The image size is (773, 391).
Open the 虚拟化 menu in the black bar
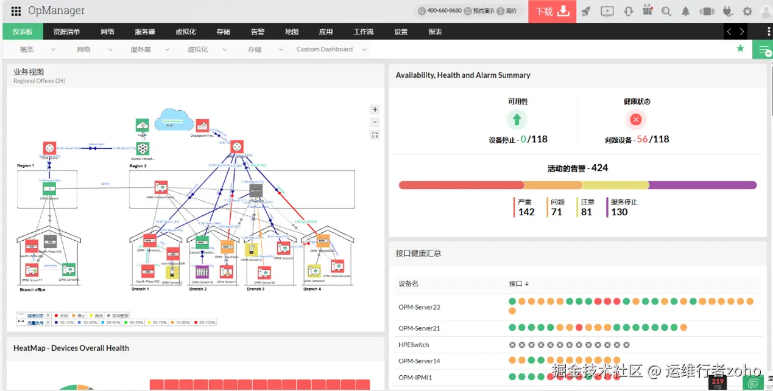pyautogui.click(x=186, y=32)
